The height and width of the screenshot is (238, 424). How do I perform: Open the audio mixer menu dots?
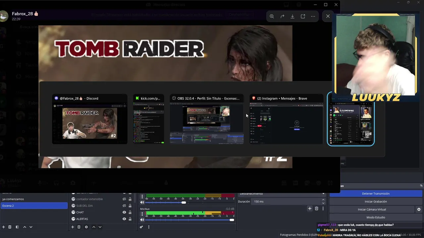(x=149, y=227)
